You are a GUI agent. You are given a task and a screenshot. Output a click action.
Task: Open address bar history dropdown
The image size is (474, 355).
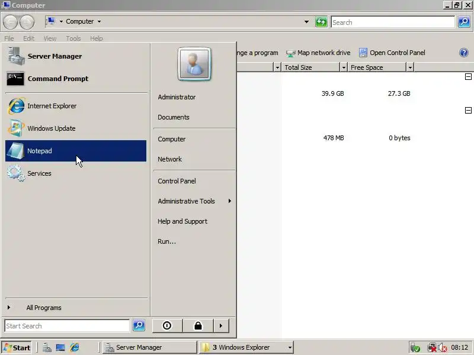click(x=306, y=22)
